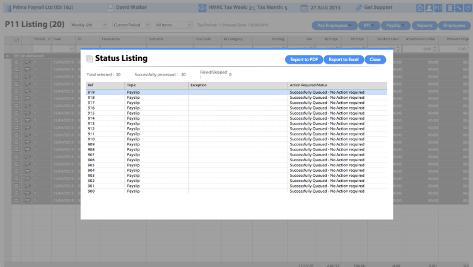
Task: Collapse the DS: Un-delivered group
Action: click(x=8, y=56)
